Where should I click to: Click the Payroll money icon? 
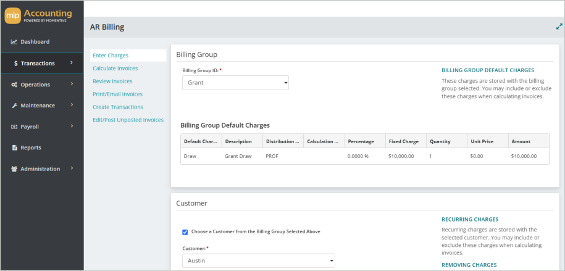(14, 127)
